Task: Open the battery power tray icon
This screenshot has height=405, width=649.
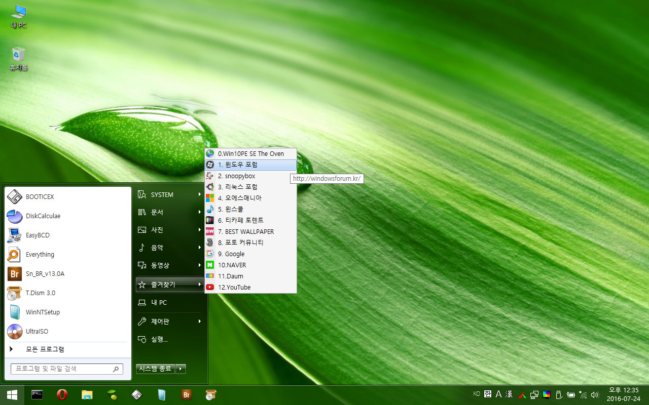Action: [571, 395]
